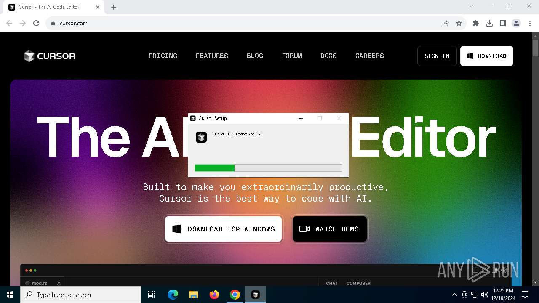
Task: Click 'Installing, please wait...' text
Action: click(237, 133)
